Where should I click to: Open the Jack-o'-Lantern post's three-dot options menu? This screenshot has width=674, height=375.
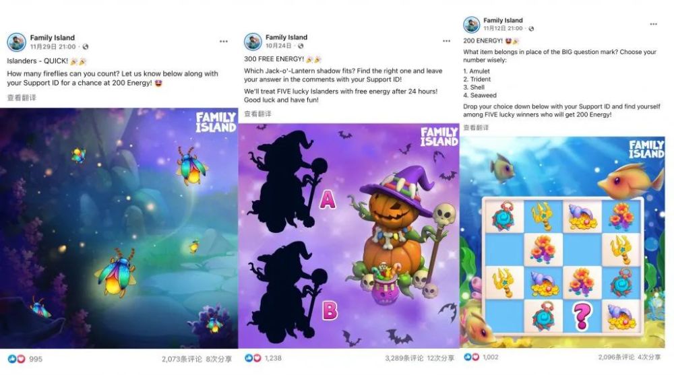tap(447, 41)
